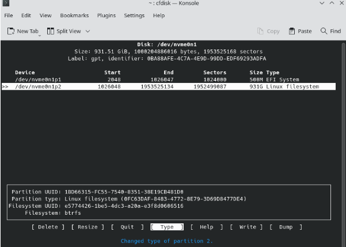Image resolution: width=346 pixels, height=247 pixels.
Task: Open the View menu
Action: 45,16
